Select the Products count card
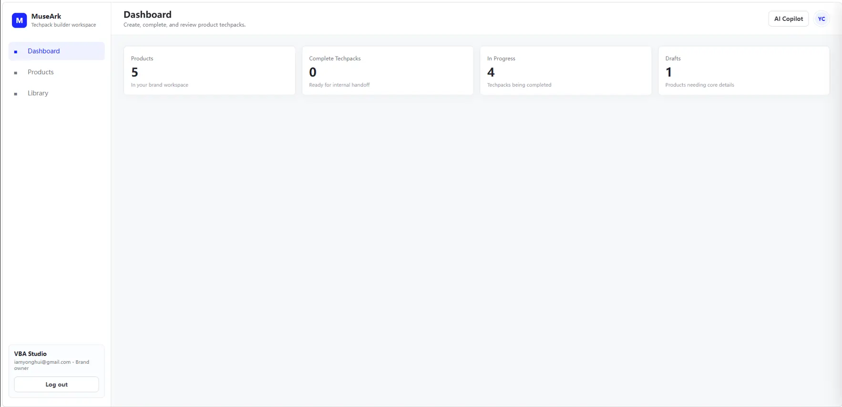Screen dimensions: 842x407 [x=209, y=70]
